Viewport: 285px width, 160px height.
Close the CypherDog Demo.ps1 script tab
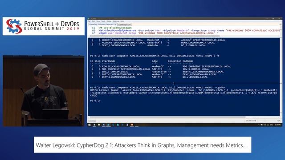[x=115, y=24]
